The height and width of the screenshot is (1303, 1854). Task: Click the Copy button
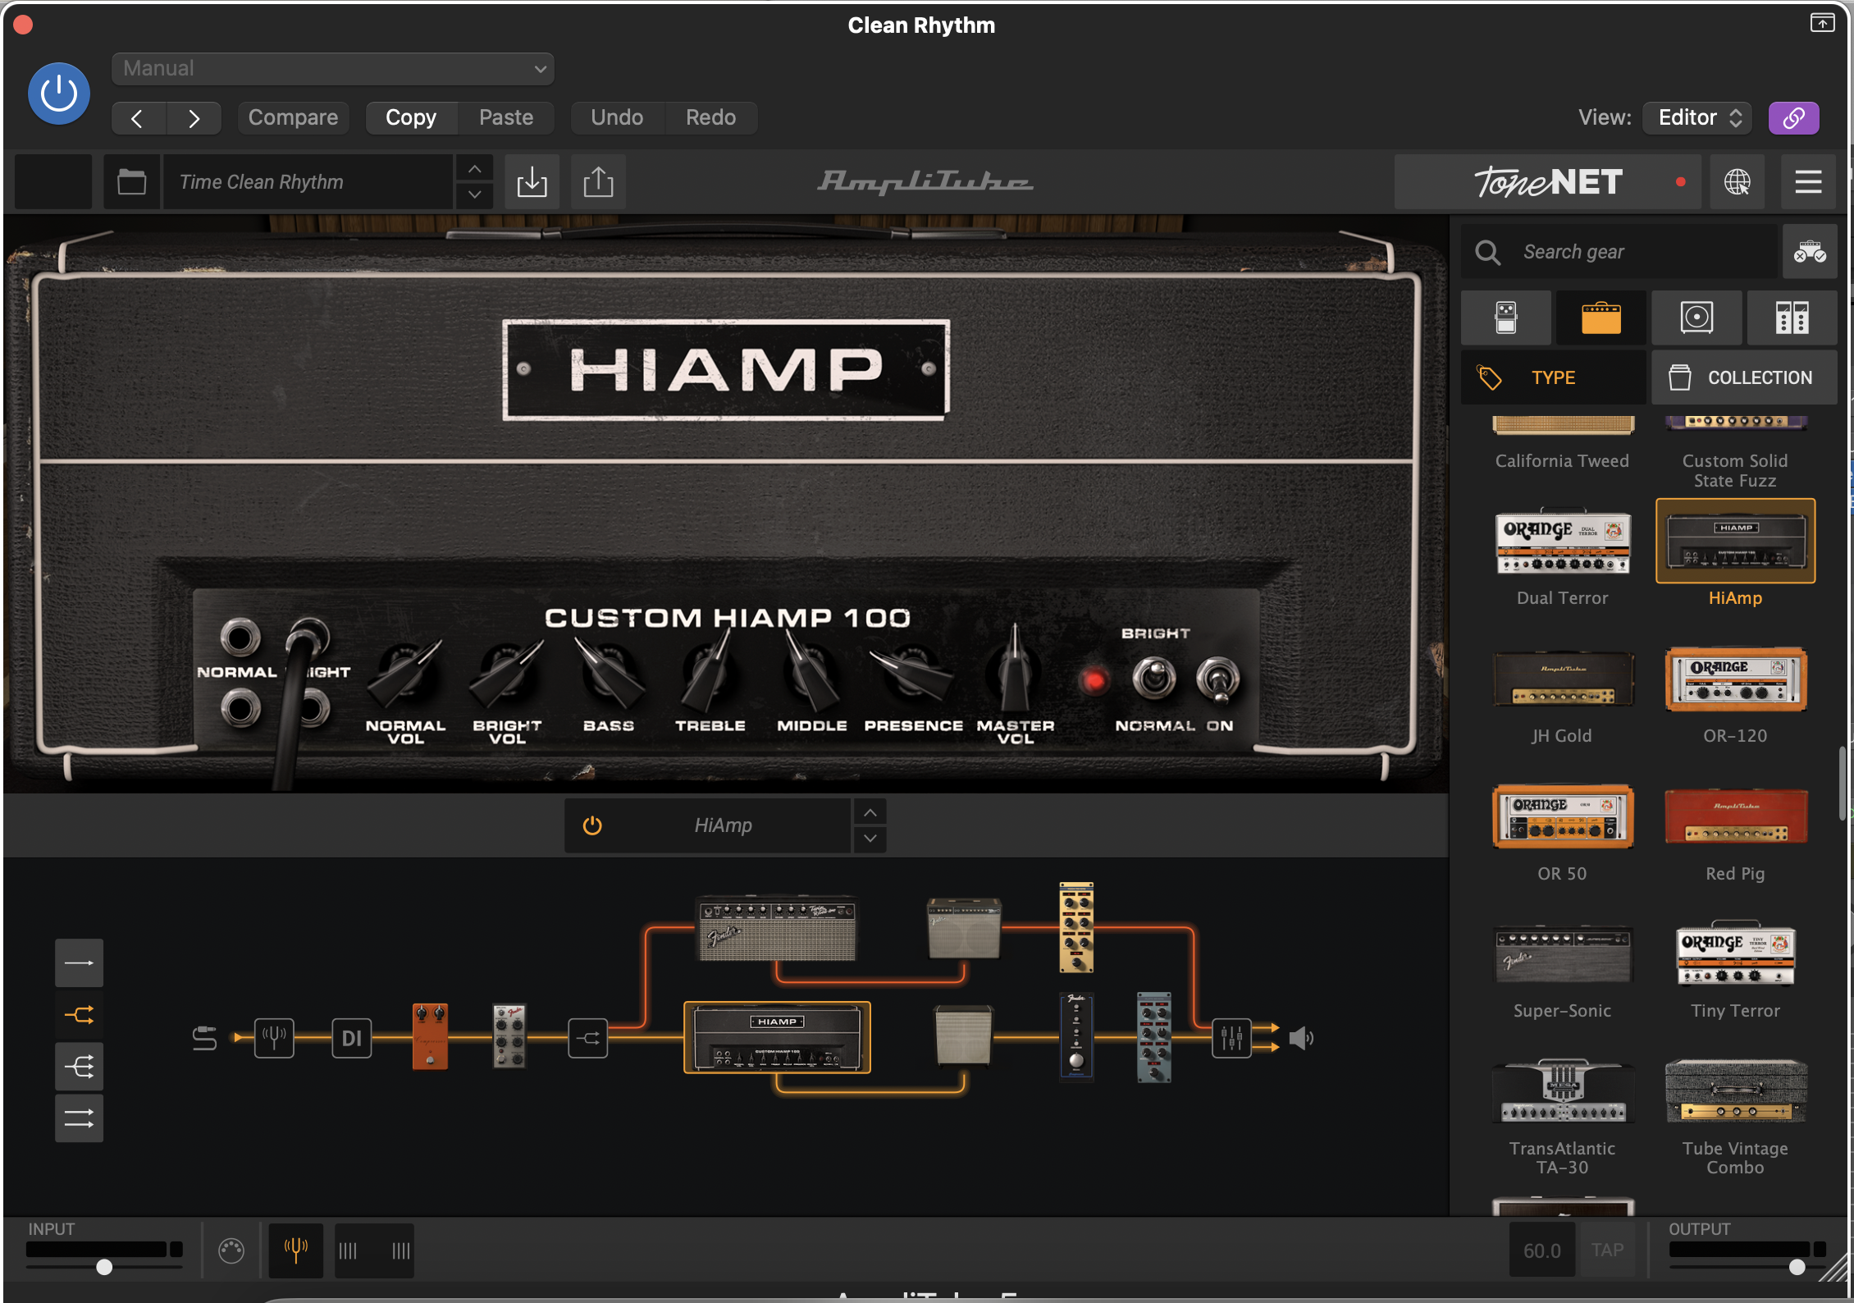click(x=411, y=118)
